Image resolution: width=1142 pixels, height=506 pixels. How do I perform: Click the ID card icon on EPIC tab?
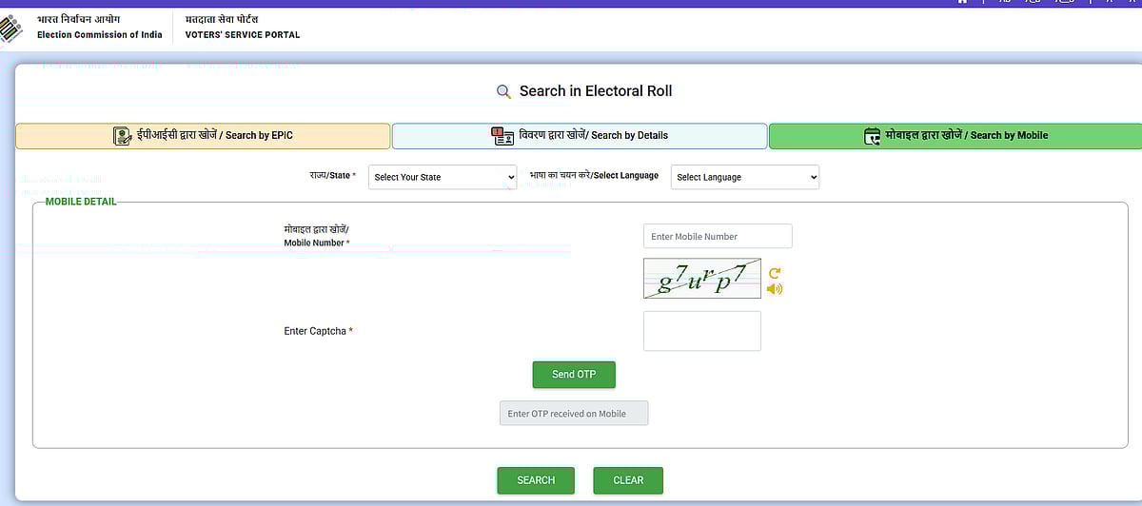point(123,136)
